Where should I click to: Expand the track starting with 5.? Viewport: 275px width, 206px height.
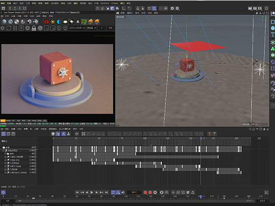[x=5, y=170]
